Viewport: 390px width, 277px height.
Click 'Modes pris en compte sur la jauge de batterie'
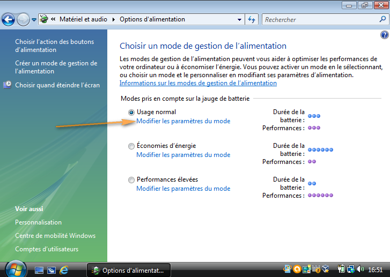(x=185, y=99)
